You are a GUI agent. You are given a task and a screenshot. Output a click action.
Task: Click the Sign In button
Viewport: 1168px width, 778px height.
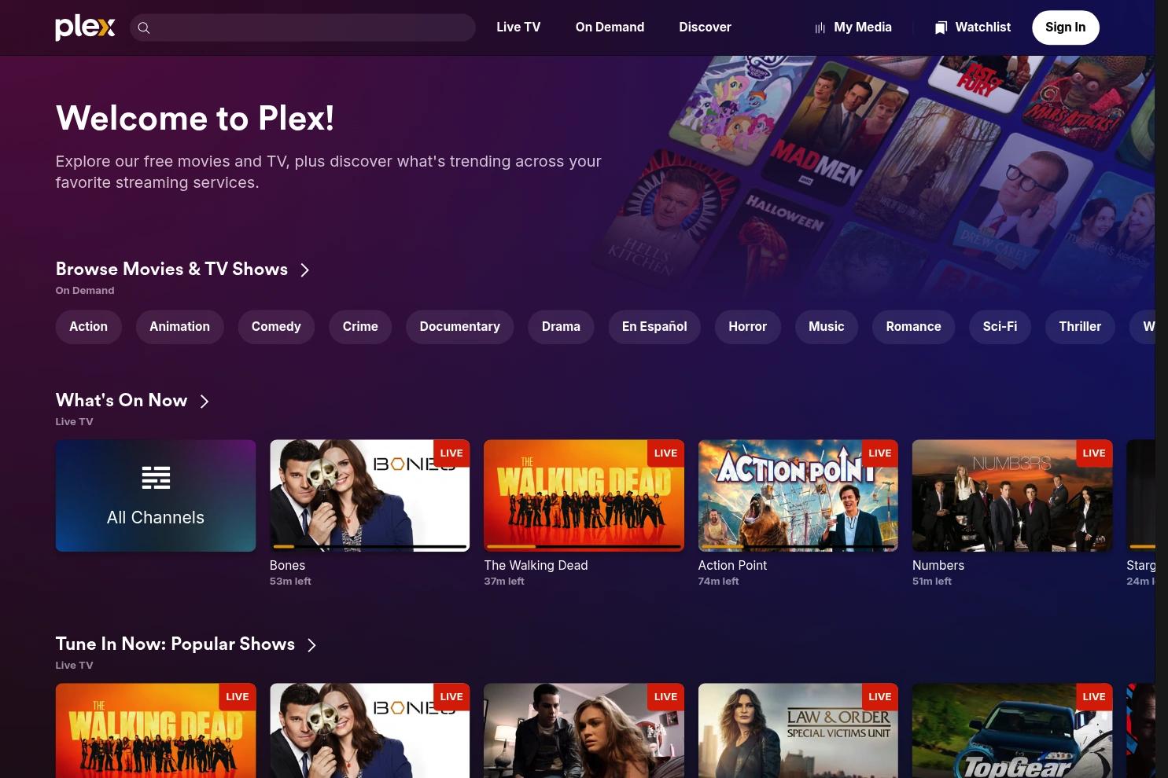coord(1065,28)
